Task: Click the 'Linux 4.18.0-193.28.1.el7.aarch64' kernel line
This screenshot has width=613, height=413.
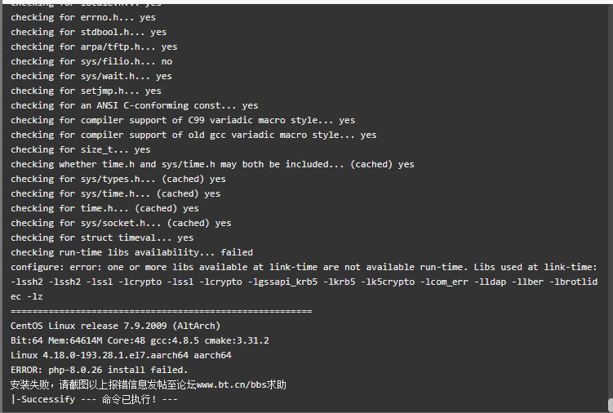Action: click(121, 355)
